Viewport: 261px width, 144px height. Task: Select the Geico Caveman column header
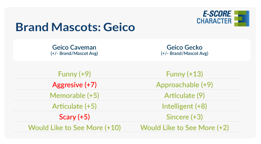tap(74, 47)
